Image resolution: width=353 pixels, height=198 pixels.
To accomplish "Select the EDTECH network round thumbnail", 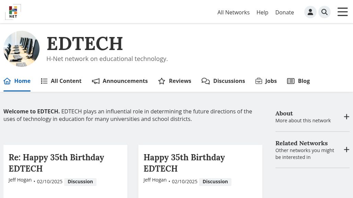I will (x=21, y=49).
